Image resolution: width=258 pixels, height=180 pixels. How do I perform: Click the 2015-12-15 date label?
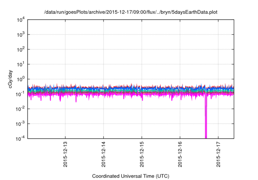click(142, 154)
